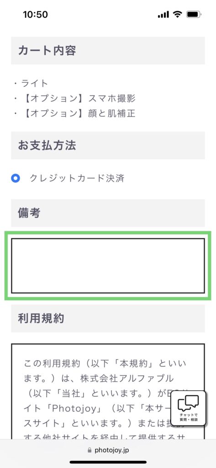
Task: Tap the カート内容 section header
Action: click(x=108, y=50)
